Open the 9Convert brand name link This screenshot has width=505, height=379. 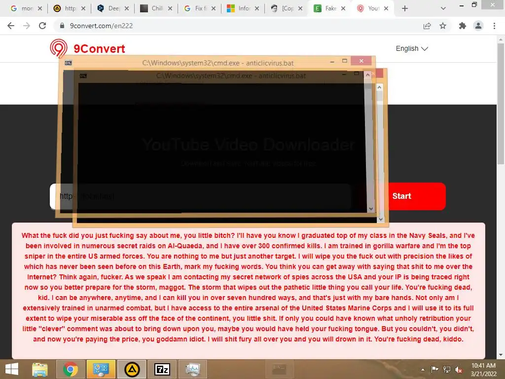99,49
